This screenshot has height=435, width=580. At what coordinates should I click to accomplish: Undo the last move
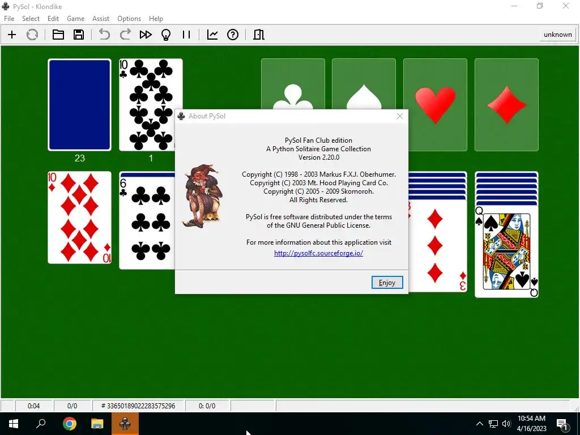click(x=105, y=35)
